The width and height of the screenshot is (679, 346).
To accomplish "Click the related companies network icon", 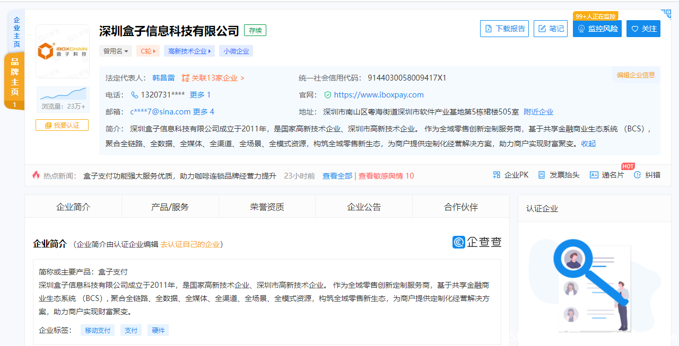I will (186, 78).
